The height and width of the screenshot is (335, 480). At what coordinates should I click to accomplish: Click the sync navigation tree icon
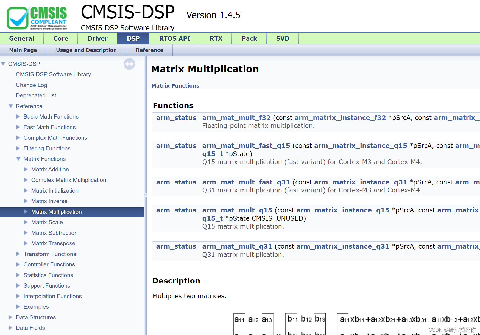129,64
